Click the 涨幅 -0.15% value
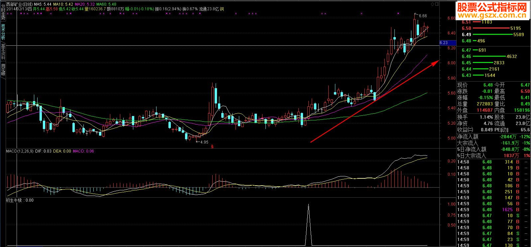531x247 pixels. coord(485,98)
